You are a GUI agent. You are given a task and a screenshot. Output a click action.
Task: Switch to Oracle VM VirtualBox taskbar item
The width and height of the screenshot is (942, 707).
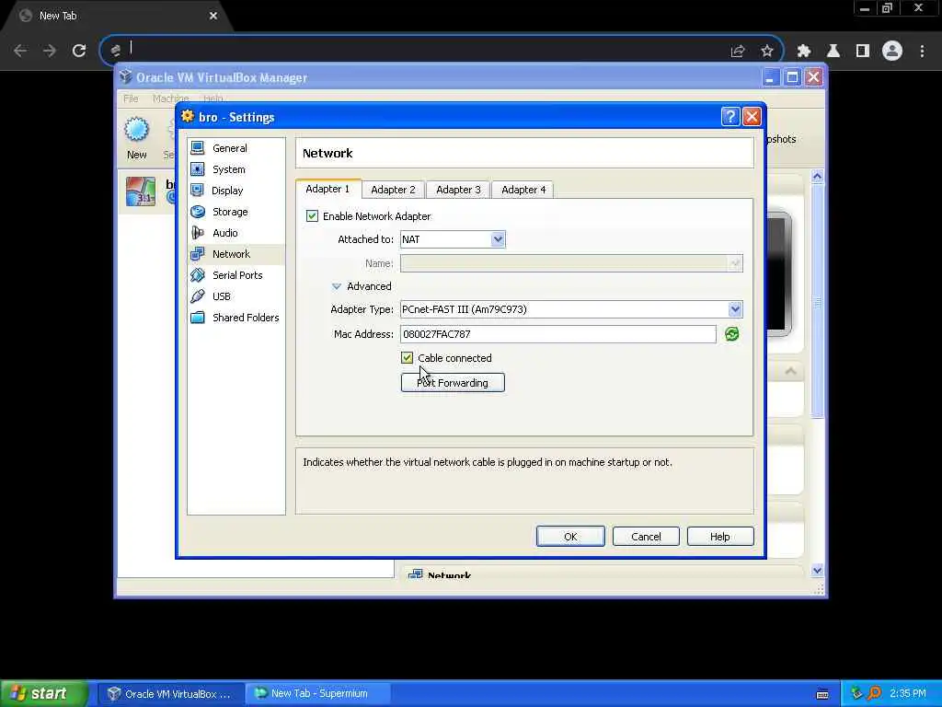pos(169,694)
